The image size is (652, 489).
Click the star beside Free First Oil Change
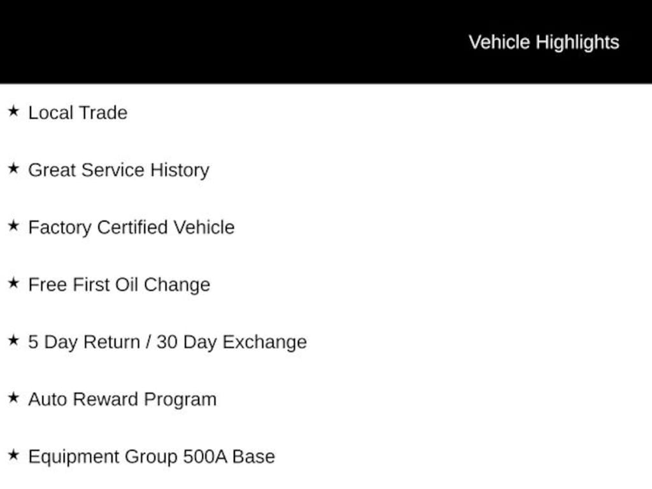pyautogui.click(x=13, y=283)
